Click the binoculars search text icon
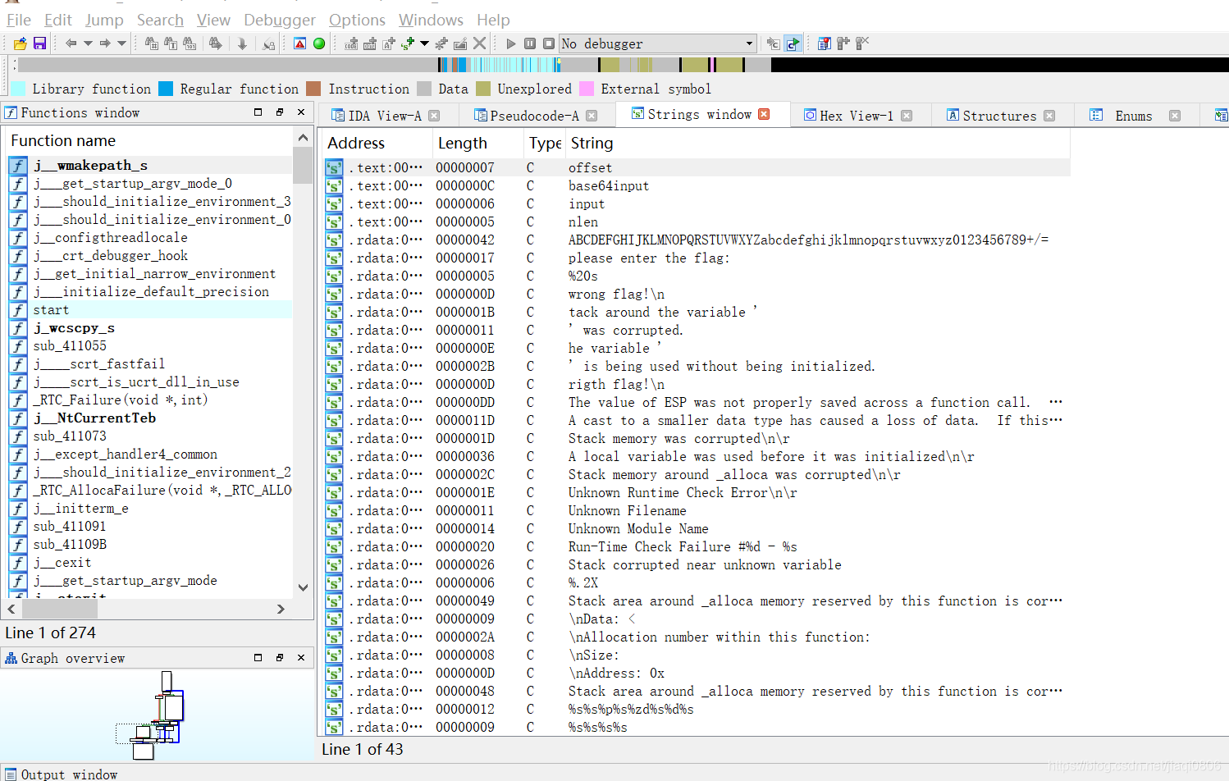 click(171, 43)
